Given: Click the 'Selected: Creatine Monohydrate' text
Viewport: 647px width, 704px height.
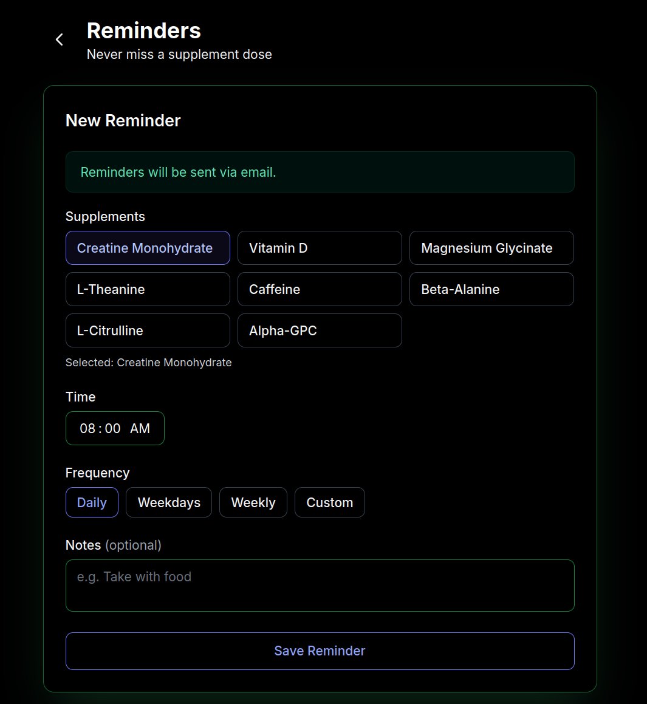Looking at the screenshot, I should click(x=149, y=363).
